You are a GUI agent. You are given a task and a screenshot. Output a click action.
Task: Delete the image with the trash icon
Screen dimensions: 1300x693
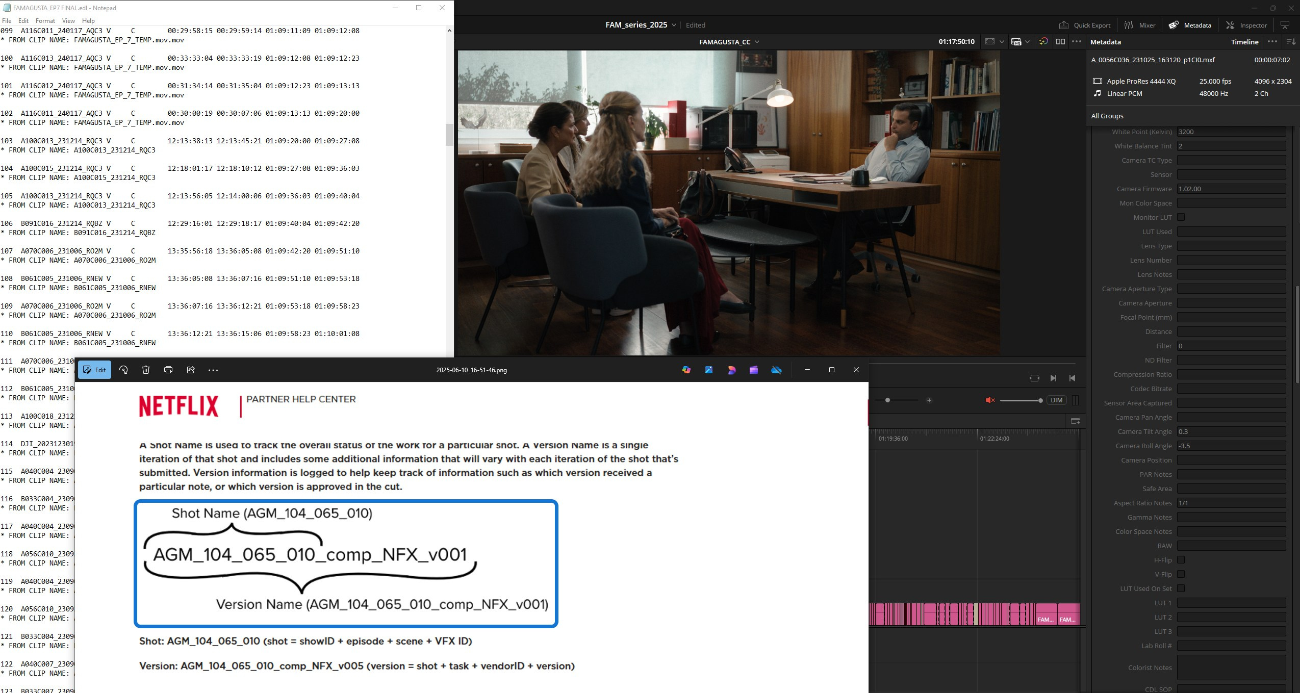[x=146, y=370]
